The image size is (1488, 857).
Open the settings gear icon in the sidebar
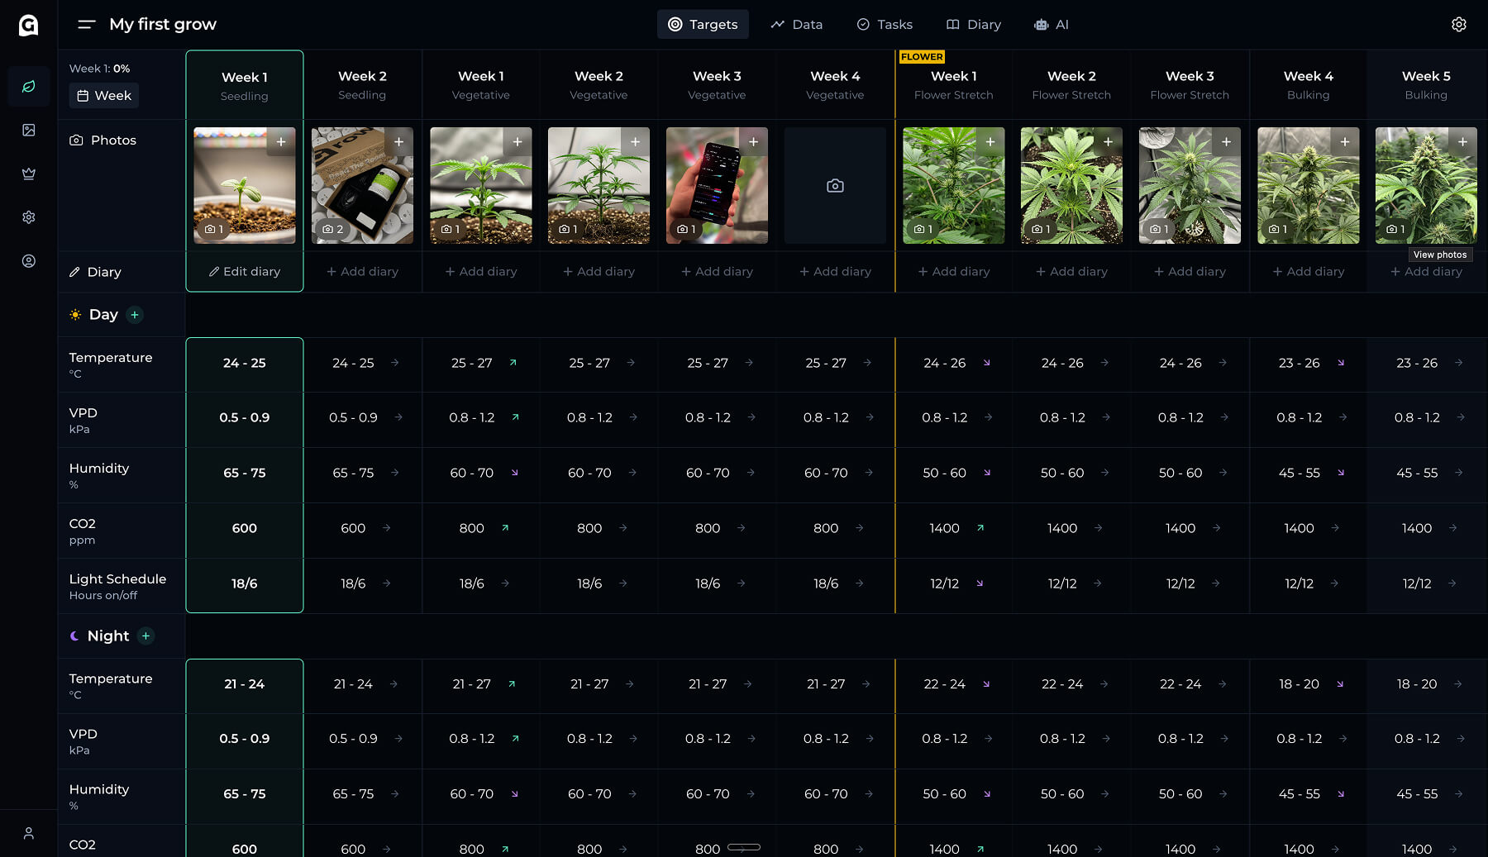28,217
